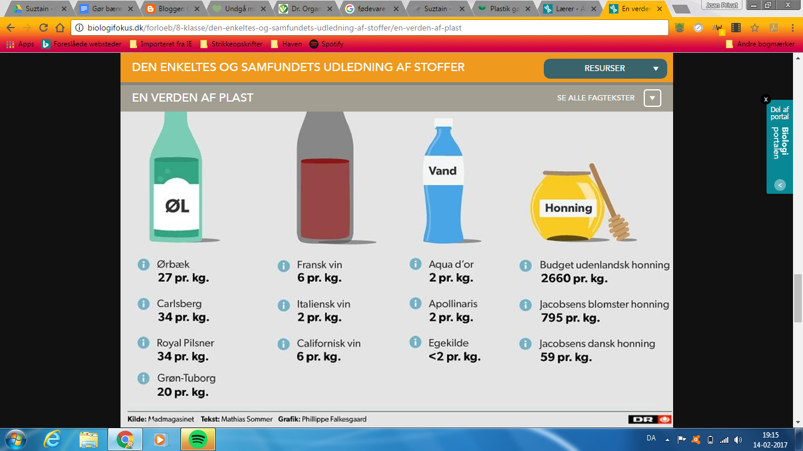Click the browser back arrow
Viewport: 803px width, 451px height.
11,28
